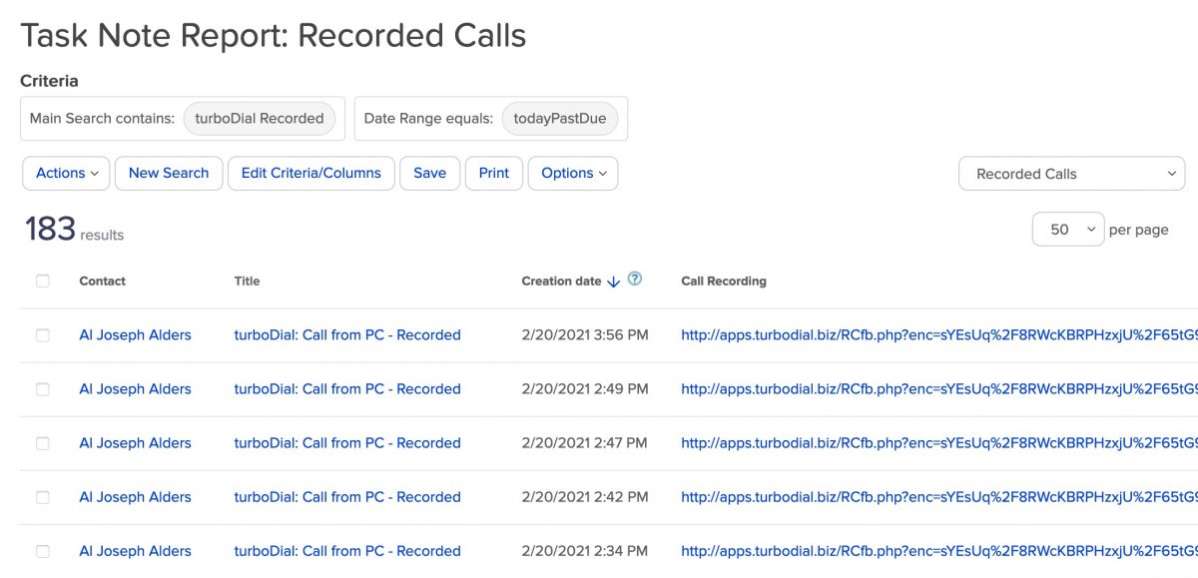This screenshot has width=1198, height=578.
Task: Open the recording URL for 2:34 PM call
Action: (938, 551)
